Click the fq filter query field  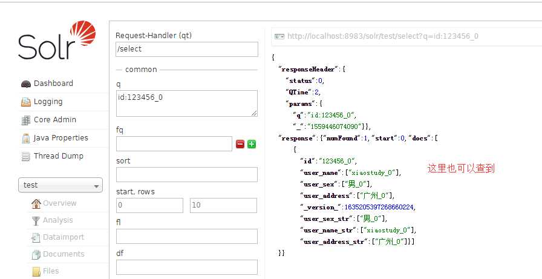coord(174,144)
